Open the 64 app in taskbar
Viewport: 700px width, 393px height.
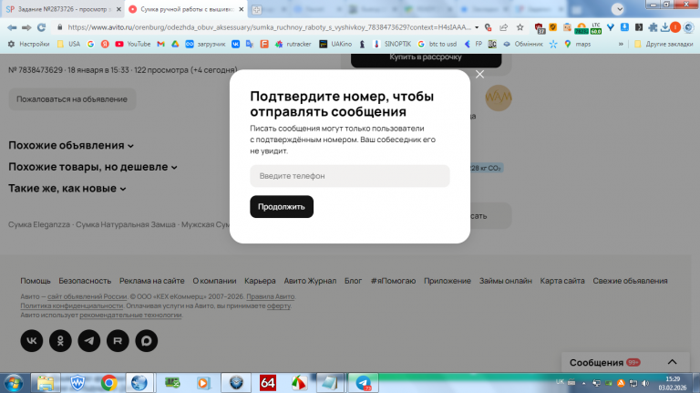point(267,383)
